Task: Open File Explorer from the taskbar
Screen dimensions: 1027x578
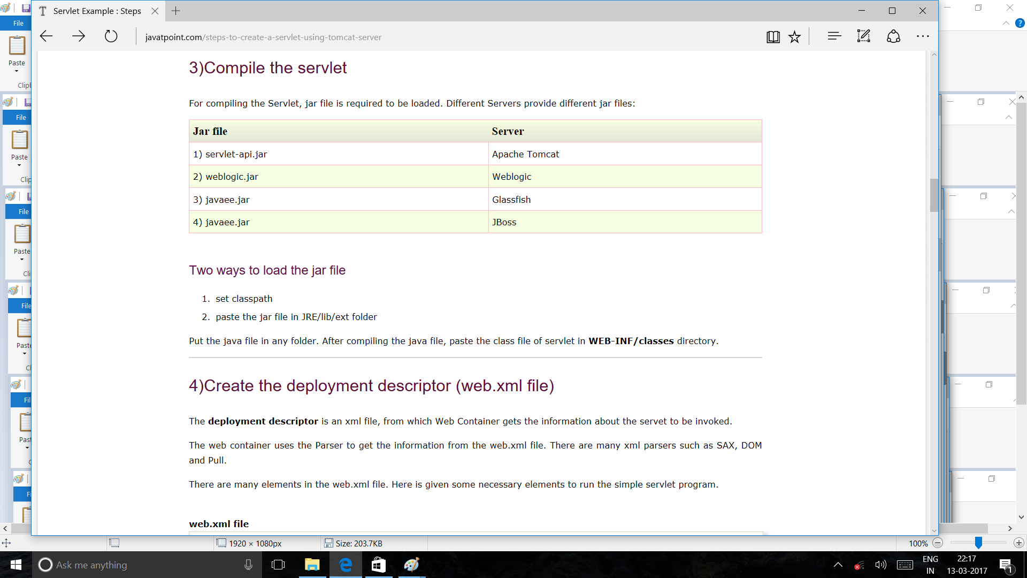Action: [x=312, y=565]
